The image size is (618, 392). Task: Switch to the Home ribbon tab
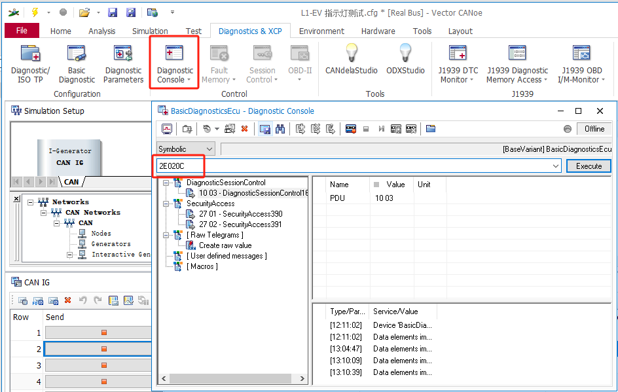(61, 31)
